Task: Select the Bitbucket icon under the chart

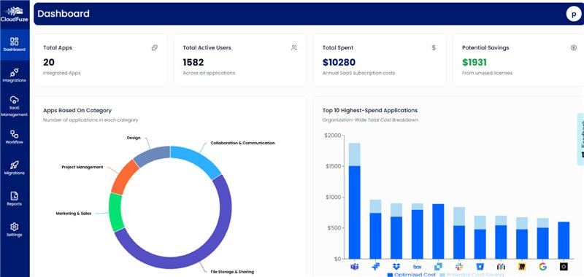Action: (x=480, y=267)
